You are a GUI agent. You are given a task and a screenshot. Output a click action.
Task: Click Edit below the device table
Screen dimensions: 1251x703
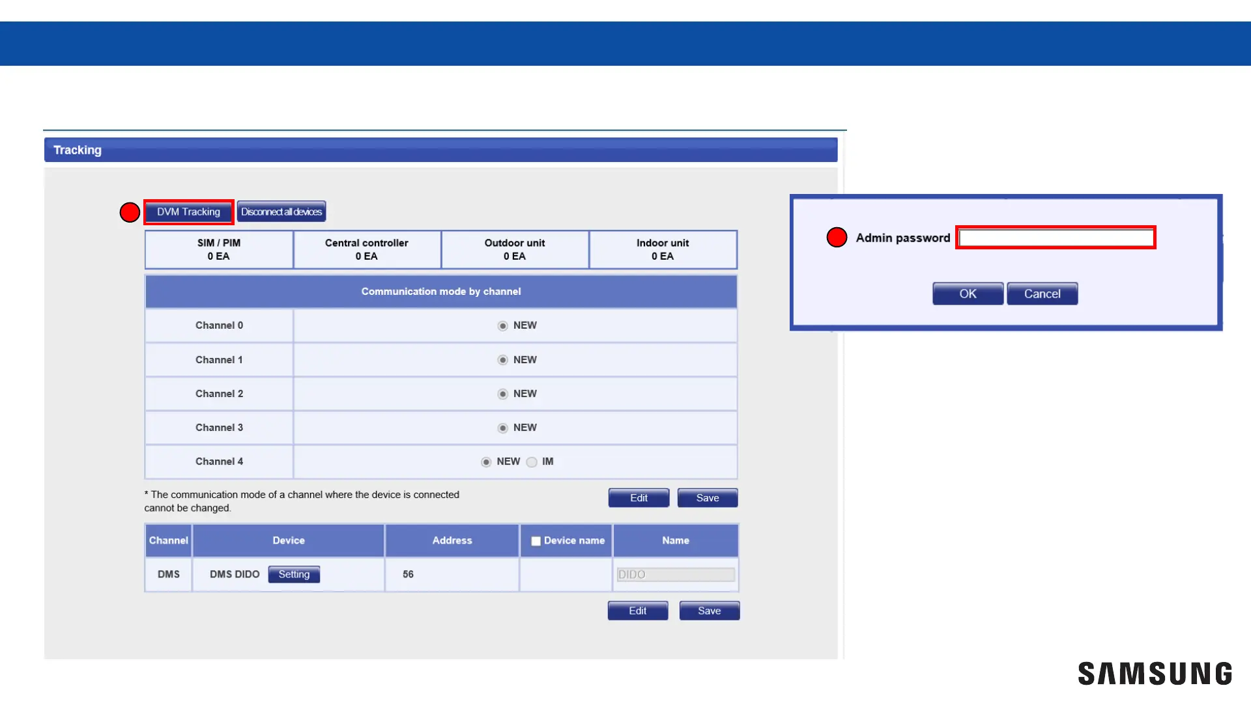click(x=637, y=611)
